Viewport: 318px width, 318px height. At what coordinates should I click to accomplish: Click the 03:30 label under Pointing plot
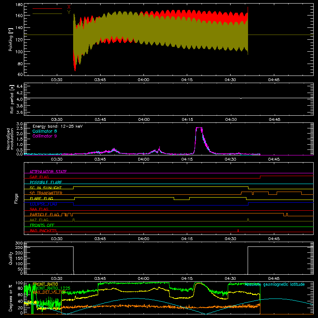[x=56, y=80]
